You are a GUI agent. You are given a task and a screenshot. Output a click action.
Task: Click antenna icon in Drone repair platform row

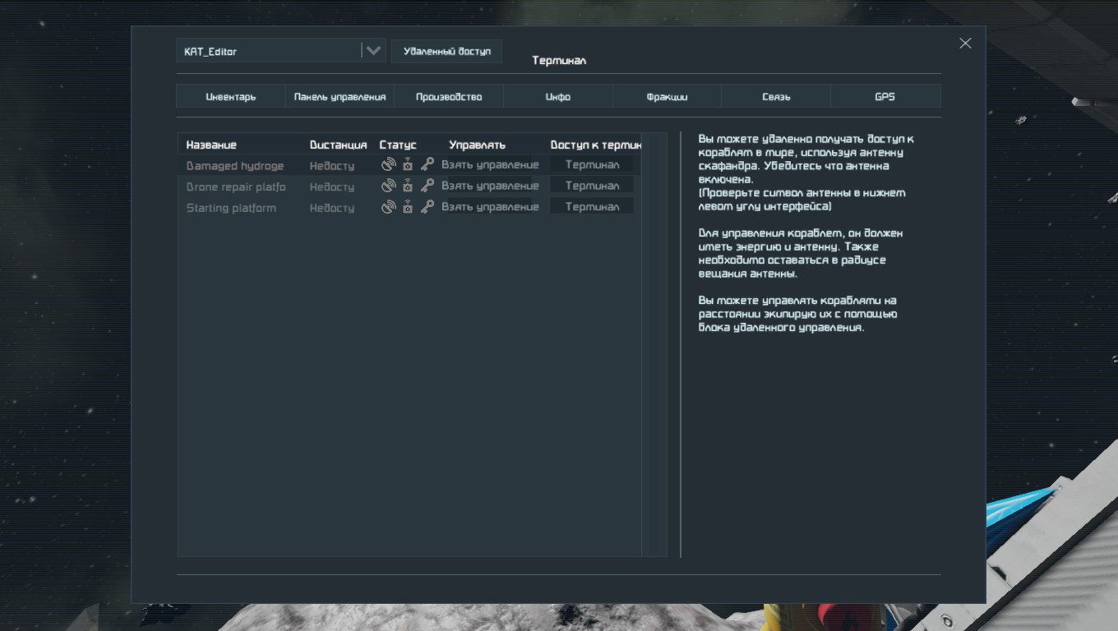(x=388, y=186)
